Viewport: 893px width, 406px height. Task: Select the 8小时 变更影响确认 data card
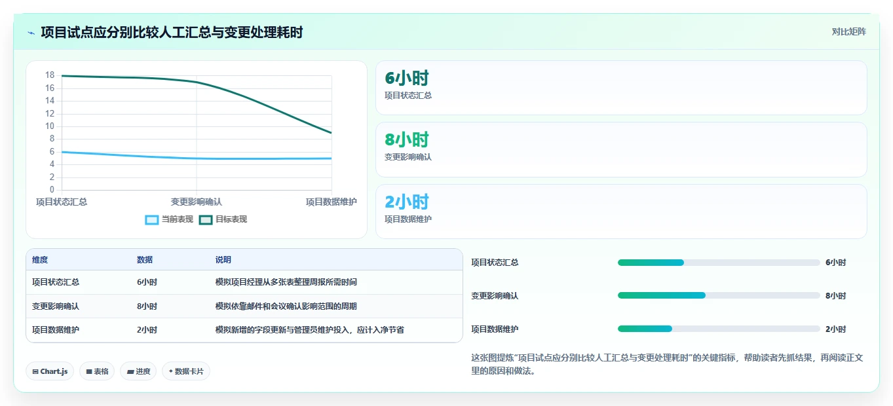click(621, 150)
